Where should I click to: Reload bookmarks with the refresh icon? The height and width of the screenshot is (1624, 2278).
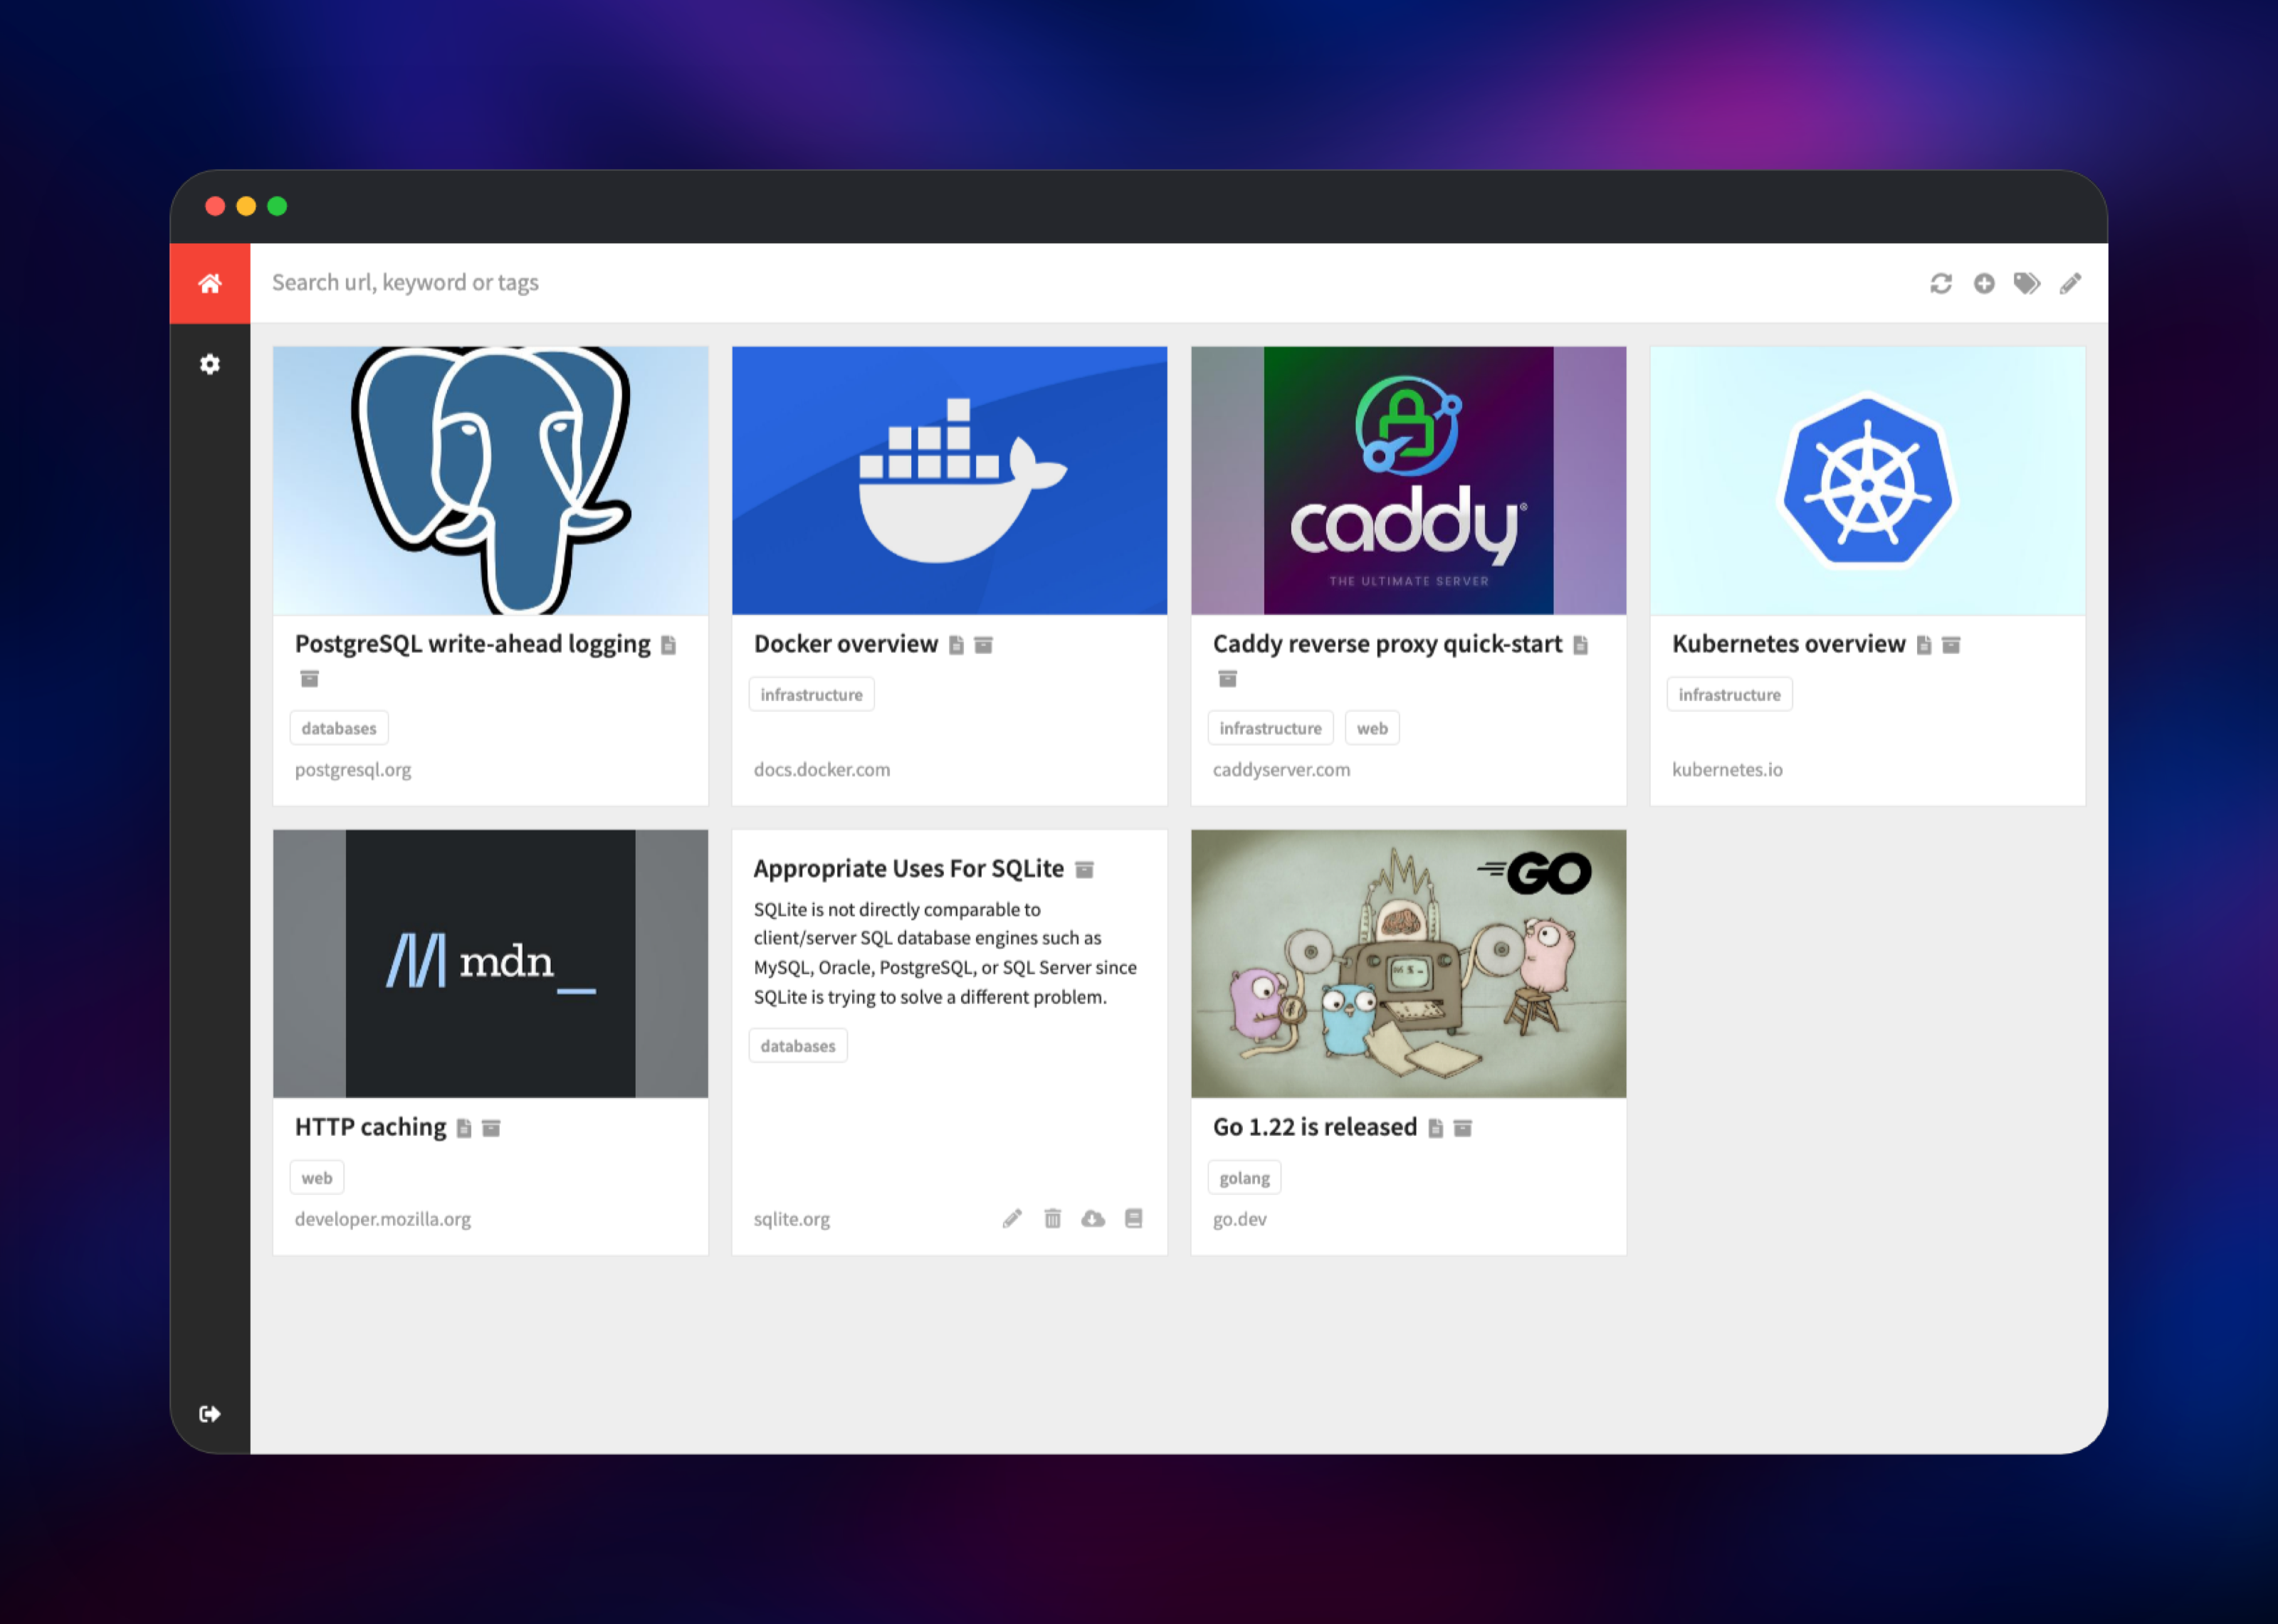pyautogui.click(x=1941, y=283)
